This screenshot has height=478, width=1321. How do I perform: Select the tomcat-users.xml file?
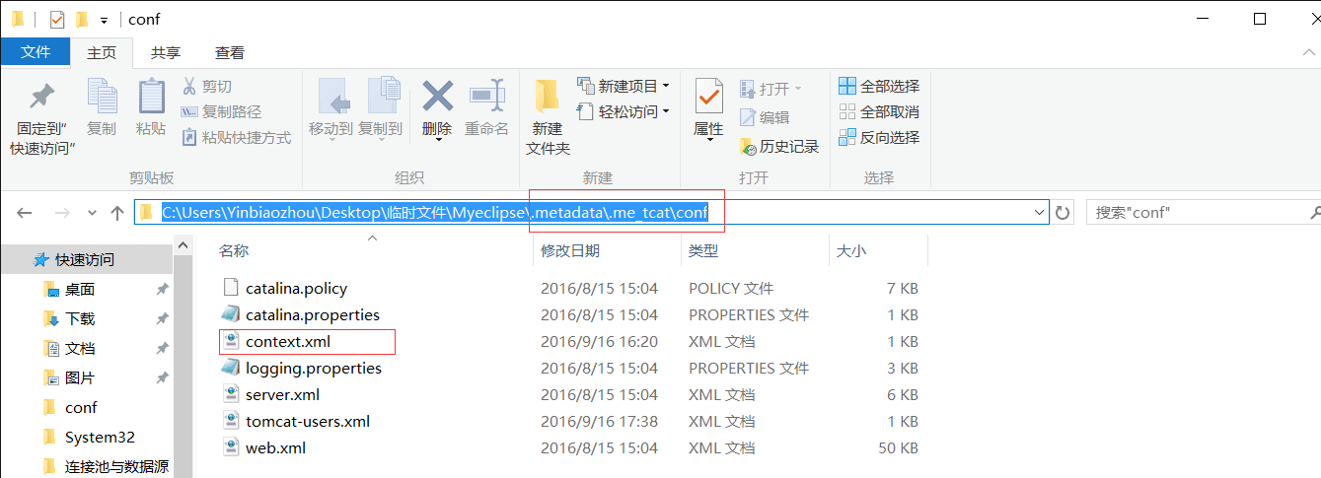coord(308,421)
